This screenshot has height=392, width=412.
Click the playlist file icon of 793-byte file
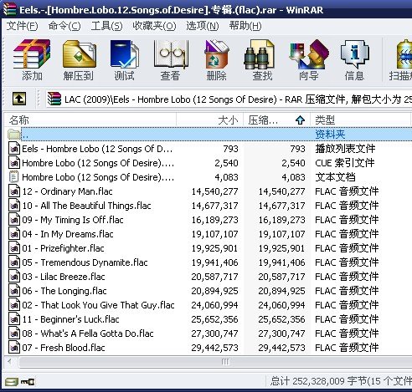tap(14, 149)
